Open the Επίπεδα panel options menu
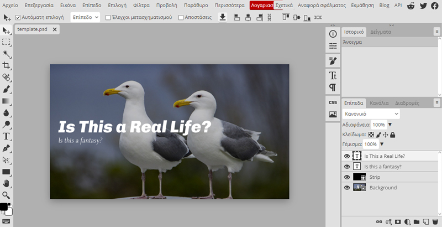 point(436,103)
